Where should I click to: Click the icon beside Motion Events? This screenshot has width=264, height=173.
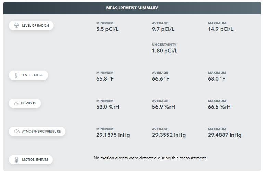(16, 160)
